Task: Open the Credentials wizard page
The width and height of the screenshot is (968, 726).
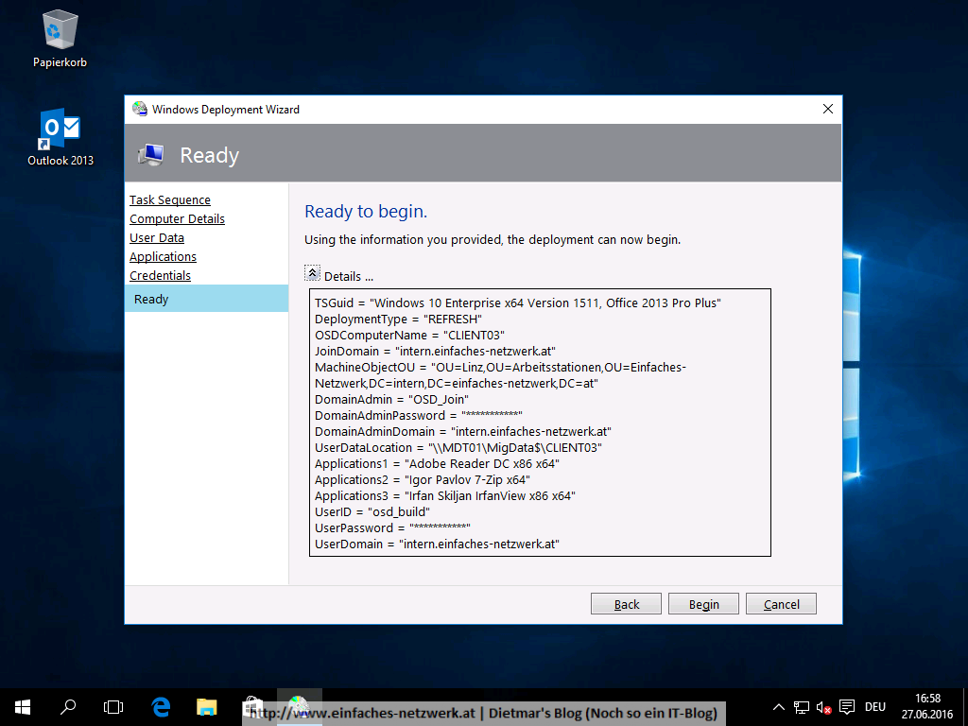Action: (x=160, y=275)
